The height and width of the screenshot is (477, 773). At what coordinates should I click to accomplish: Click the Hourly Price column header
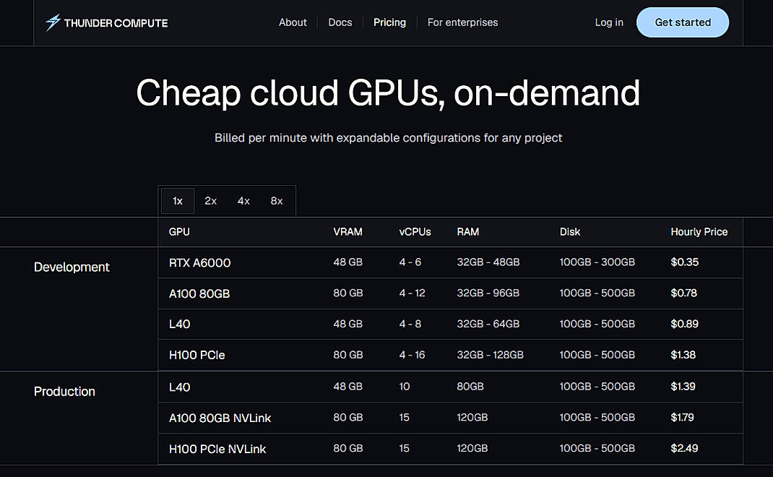click(x=699, y=232)
